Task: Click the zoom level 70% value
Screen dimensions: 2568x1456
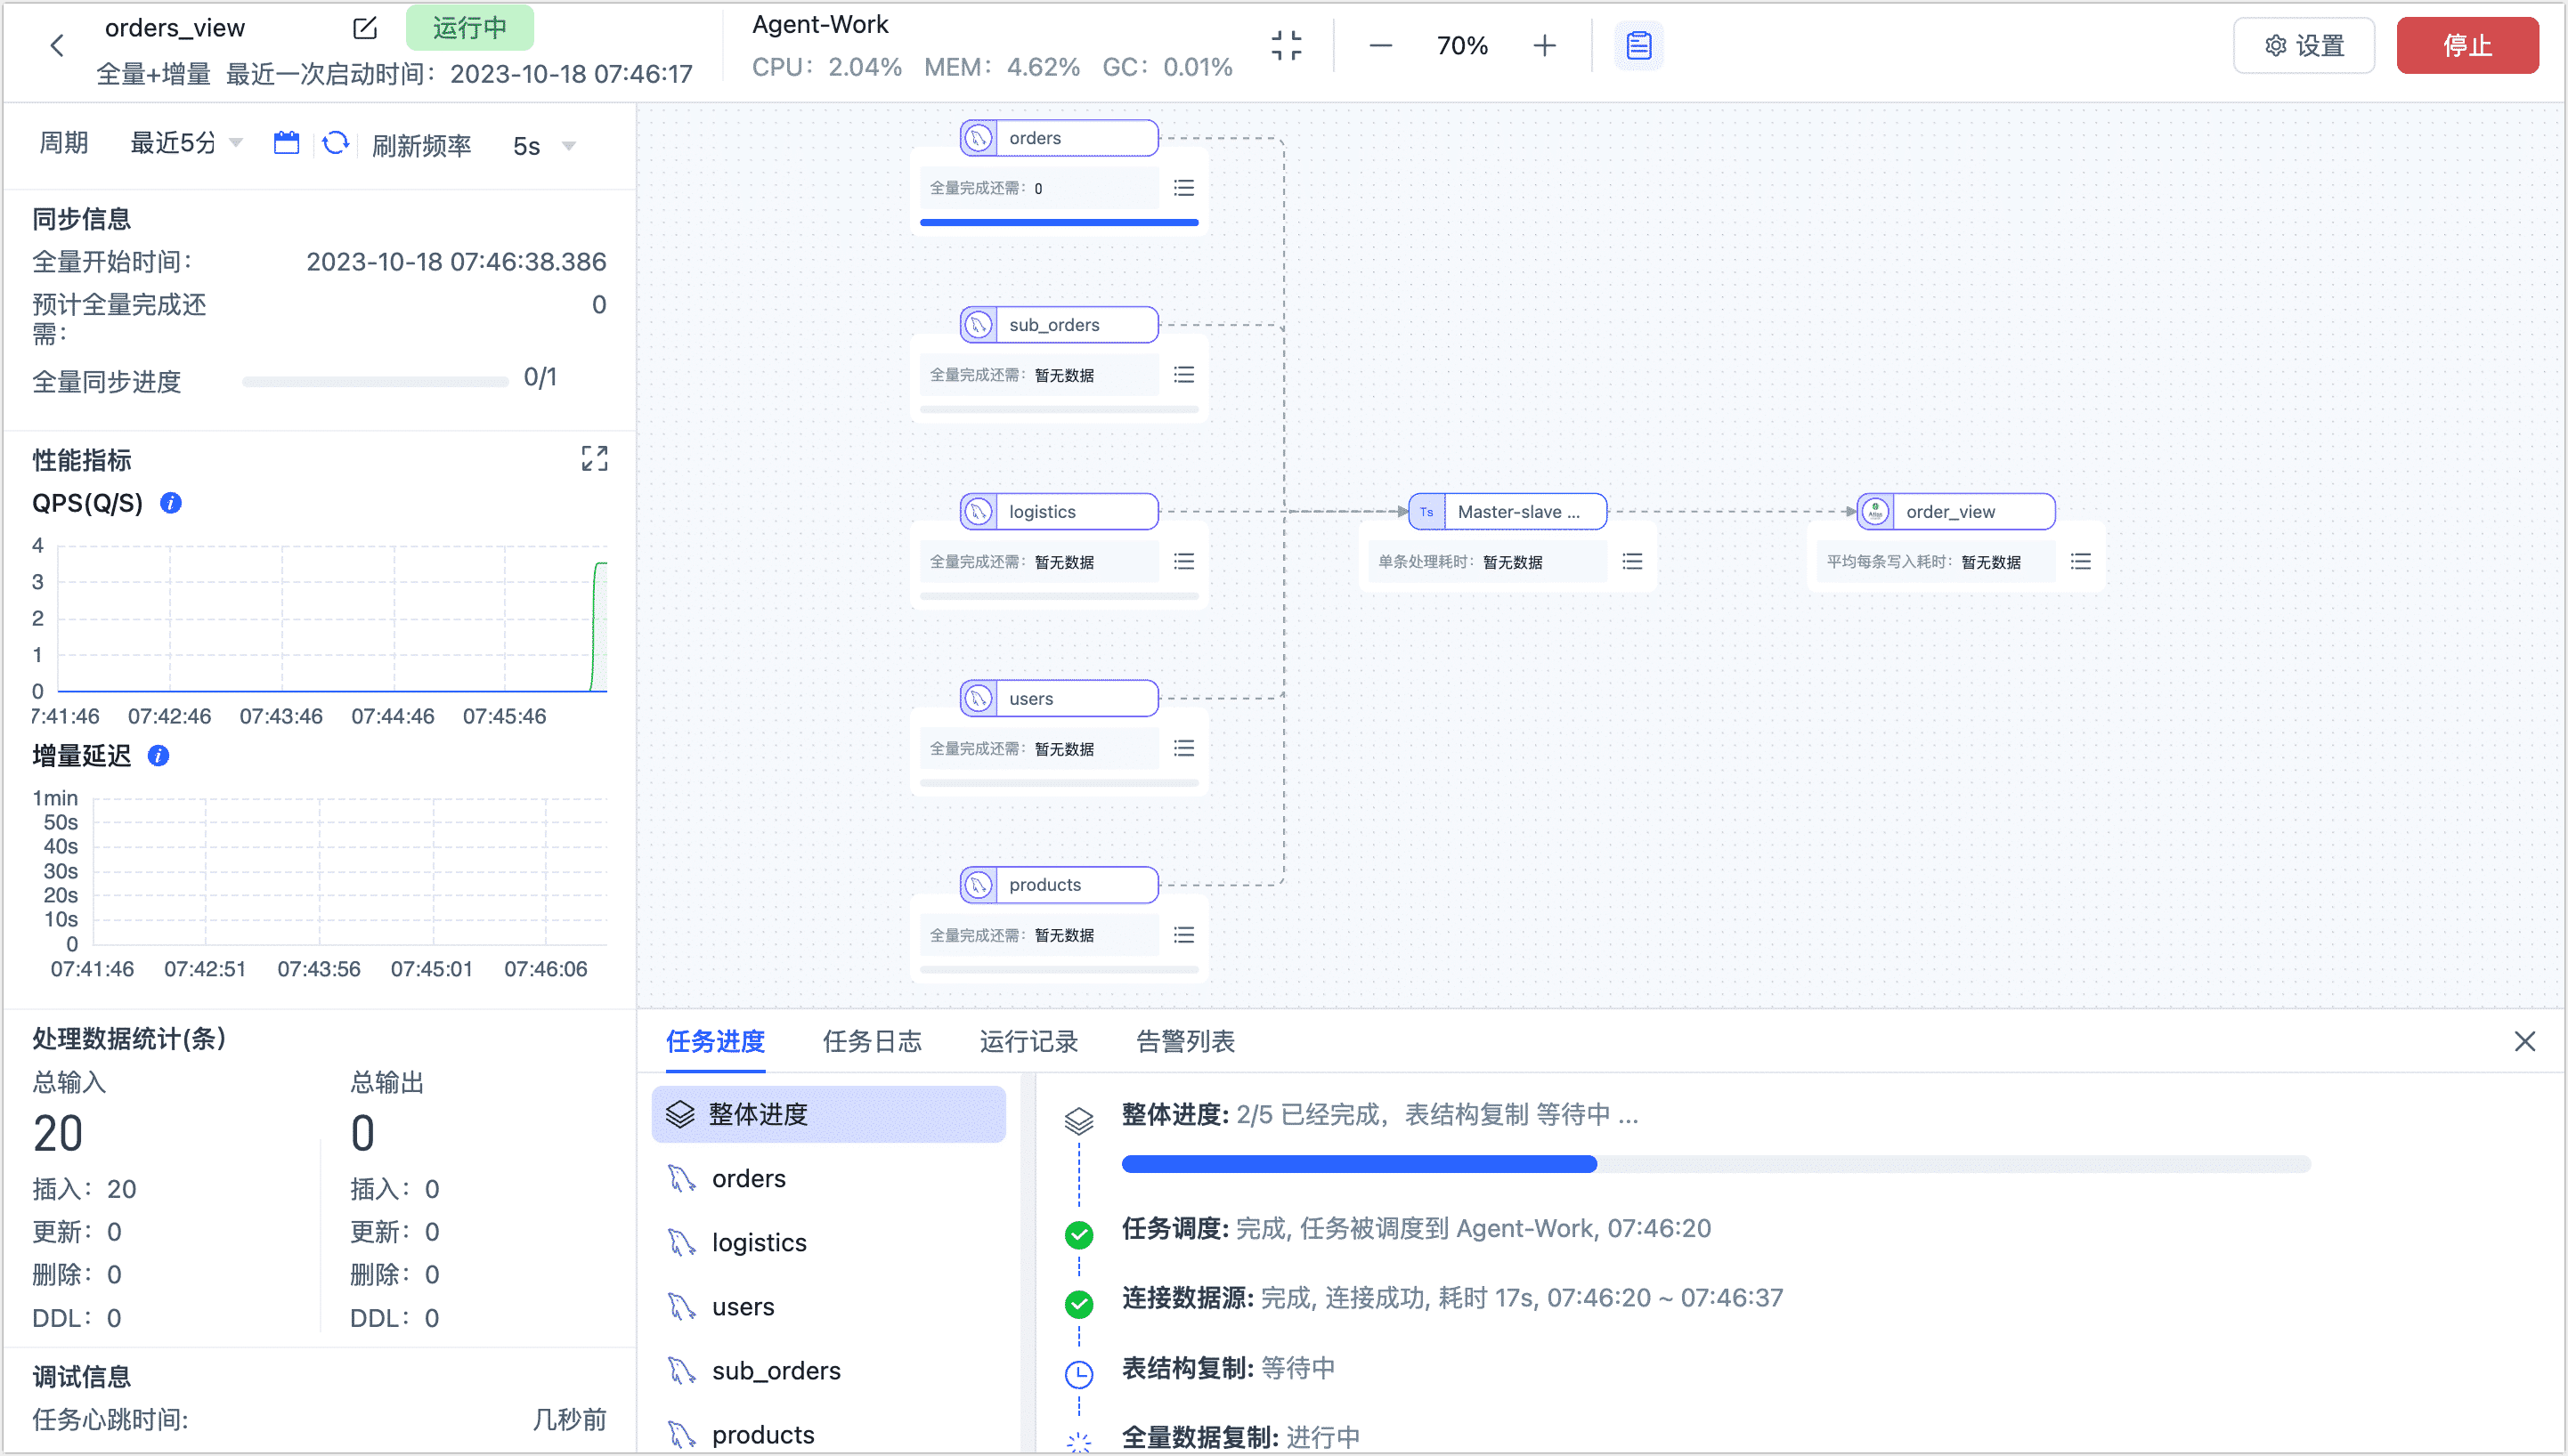Action: click(x=1463, y=45)
